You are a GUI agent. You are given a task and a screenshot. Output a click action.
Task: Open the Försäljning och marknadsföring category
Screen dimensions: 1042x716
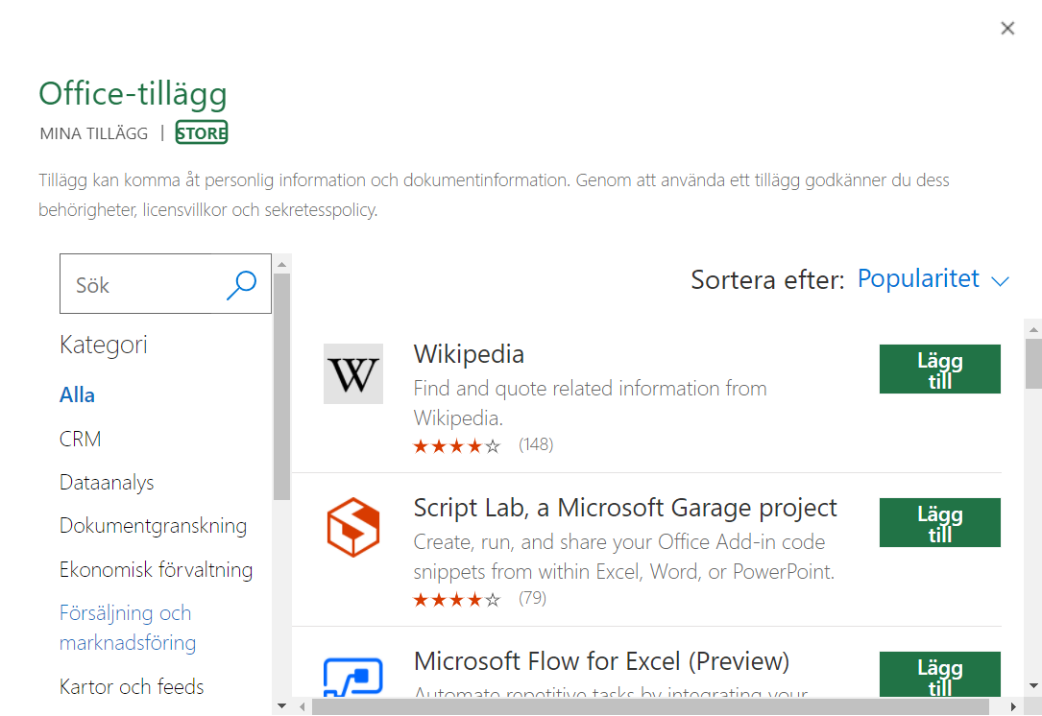click(128, 628)
